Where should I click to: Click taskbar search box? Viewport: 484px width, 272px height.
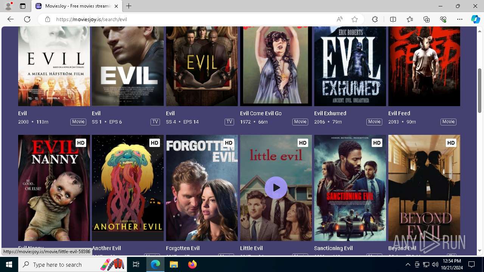tap(73, 264)
